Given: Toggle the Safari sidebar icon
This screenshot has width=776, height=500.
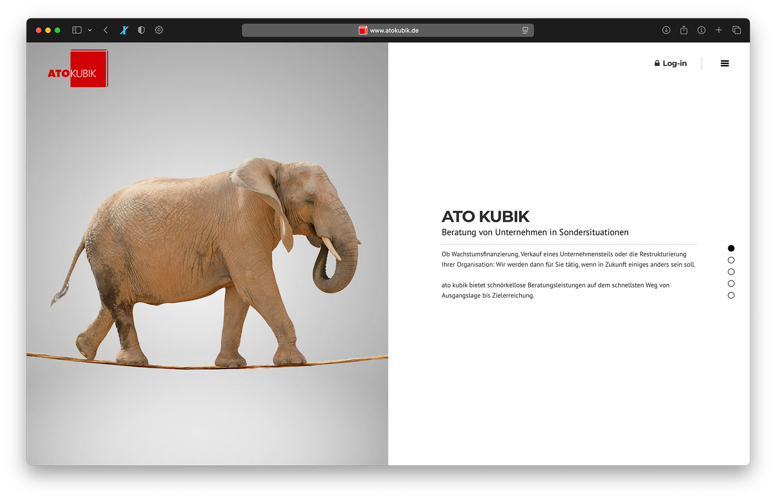Looking at the screenshot, I should pos(77,30).
